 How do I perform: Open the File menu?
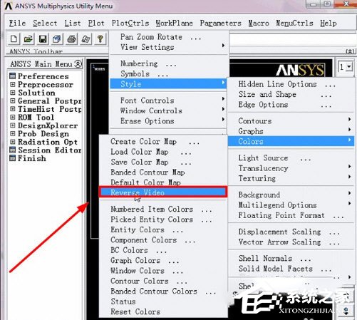[17, 24]
